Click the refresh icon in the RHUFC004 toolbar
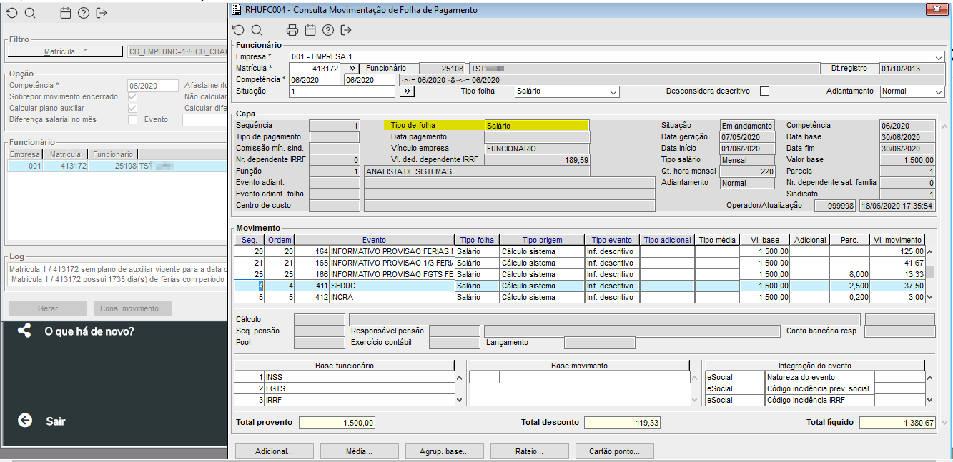The image size is (953, 462). [x=239, y=30]
